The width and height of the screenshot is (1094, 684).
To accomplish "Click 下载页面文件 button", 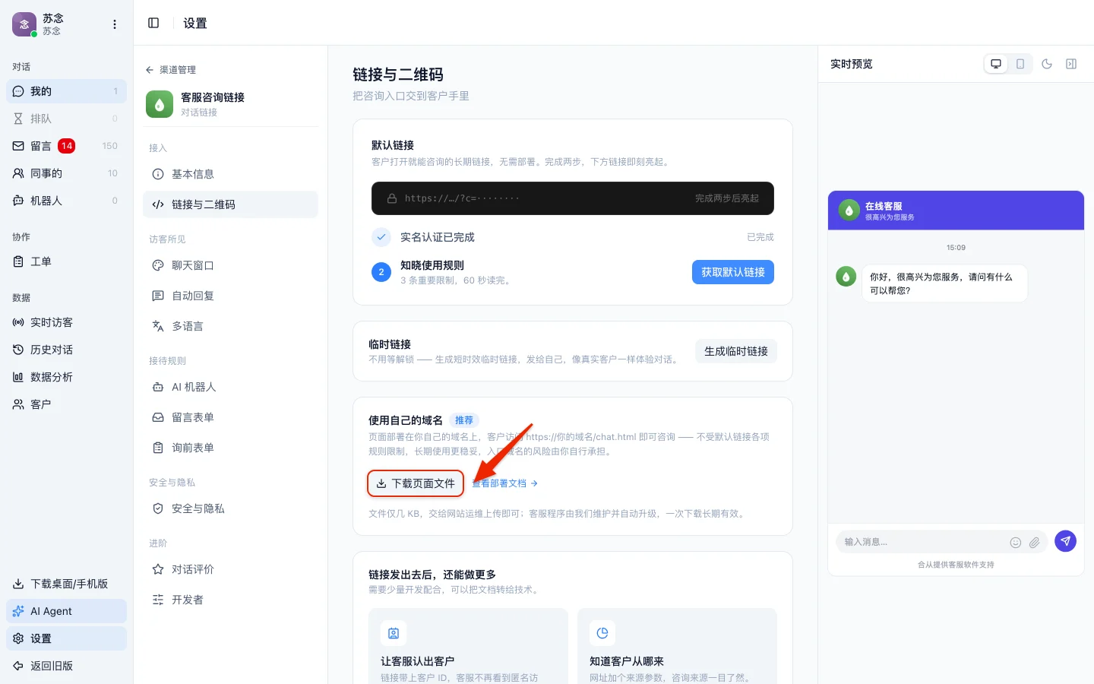I will [x=416, y=483].
